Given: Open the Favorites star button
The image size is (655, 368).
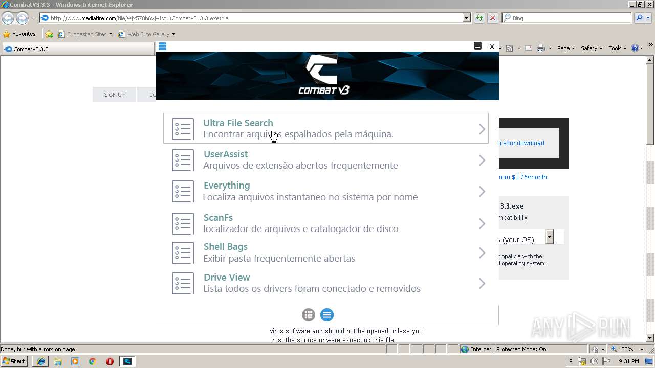Looking at the screenshot, I should click(19, 34).
